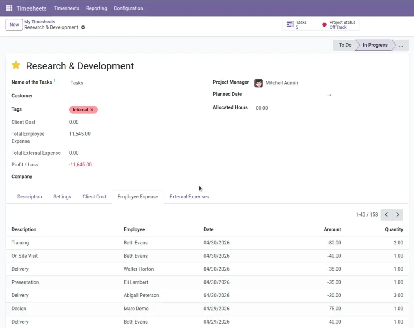Screen dimensions: 414x328
Task: Go to previous page of expense records
Action: pyautogui.click(x=386, y=214)
